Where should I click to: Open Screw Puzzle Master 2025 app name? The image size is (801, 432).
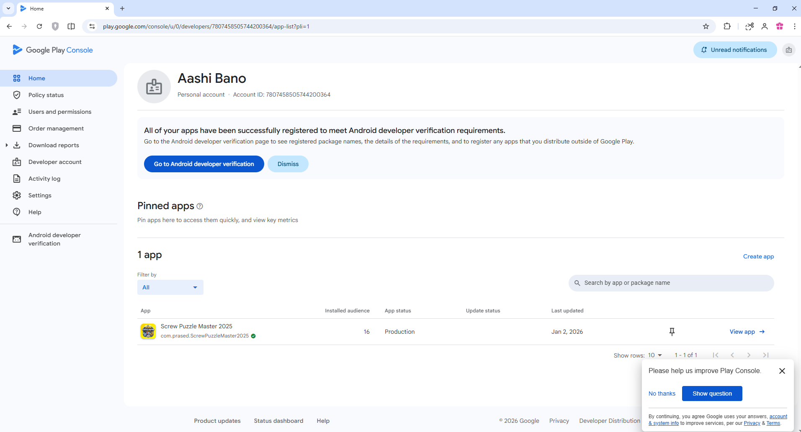pos(196,326)
